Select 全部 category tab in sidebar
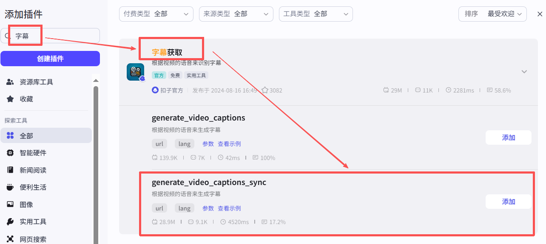546x244 pixels. tap(46, 136)
